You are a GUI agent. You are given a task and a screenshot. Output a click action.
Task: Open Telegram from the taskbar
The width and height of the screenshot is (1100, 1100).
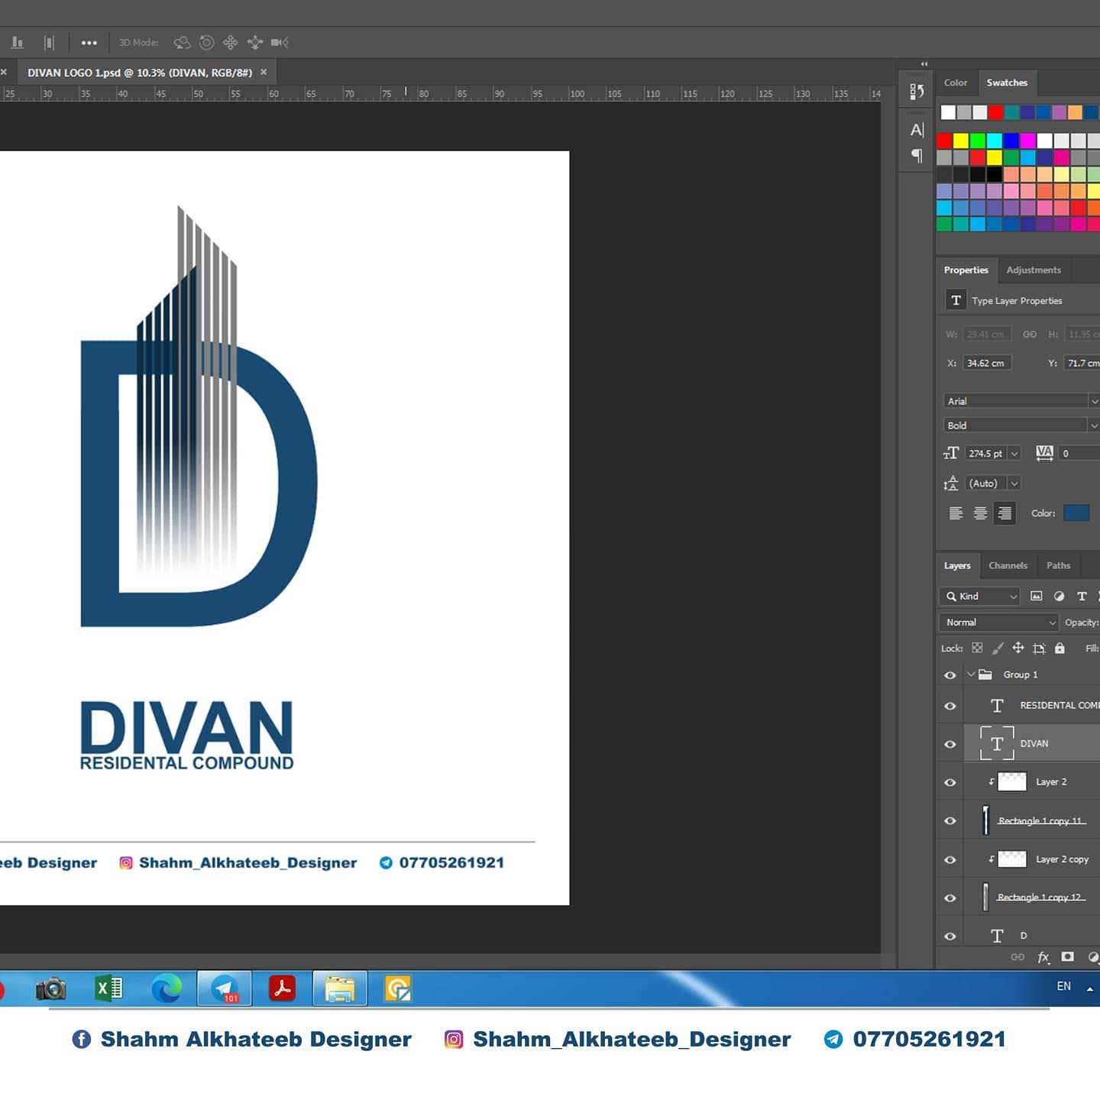[225, 989]
